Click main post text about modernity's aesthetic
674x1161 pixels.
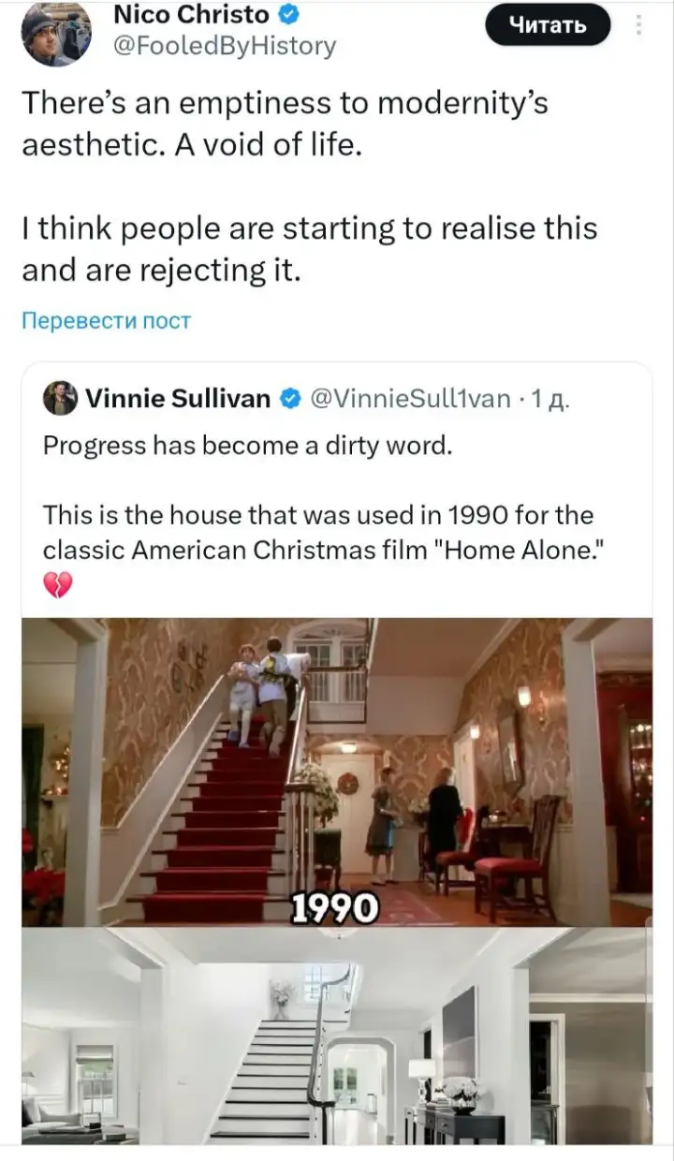[x=286, y=124]
